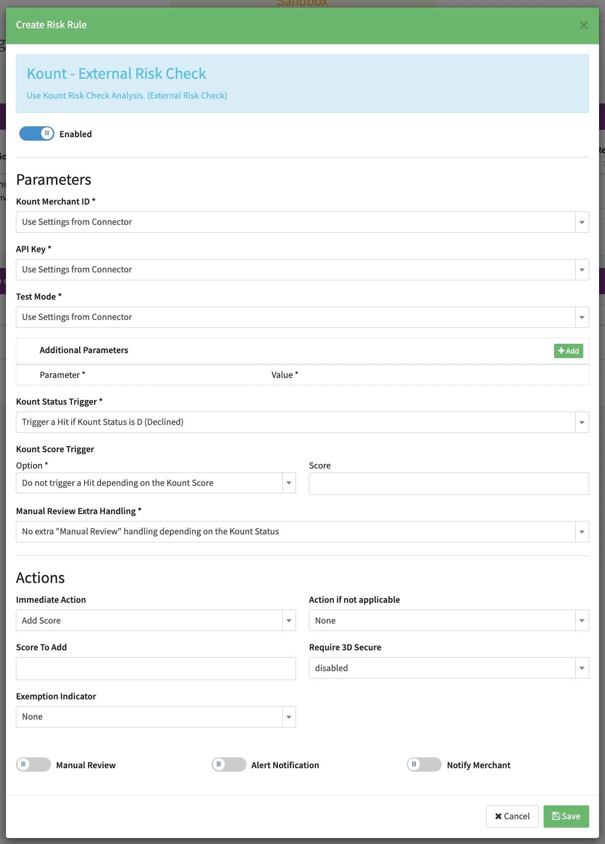Image resolution: width=605 pixels, height=844 pixels.
Task: Enable the Alert Notification toggle
Action: [229, 764]
